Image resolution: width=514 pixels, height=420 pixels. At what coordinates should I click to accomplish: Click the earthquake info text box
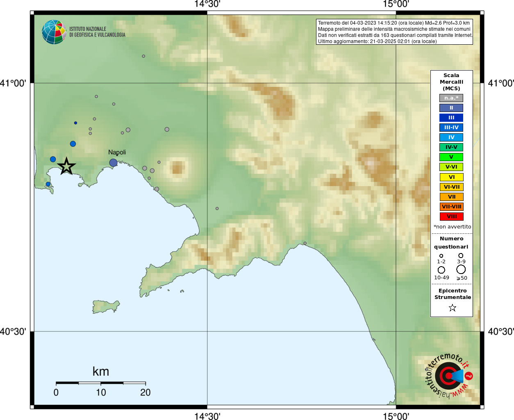(x=394, y=32)
